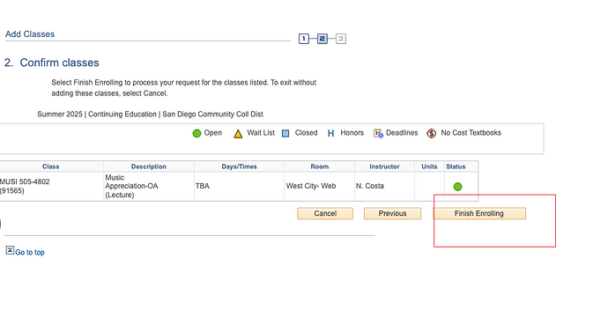Click the yellow Wait List triangle icon
608x318 pixels.
238,134
